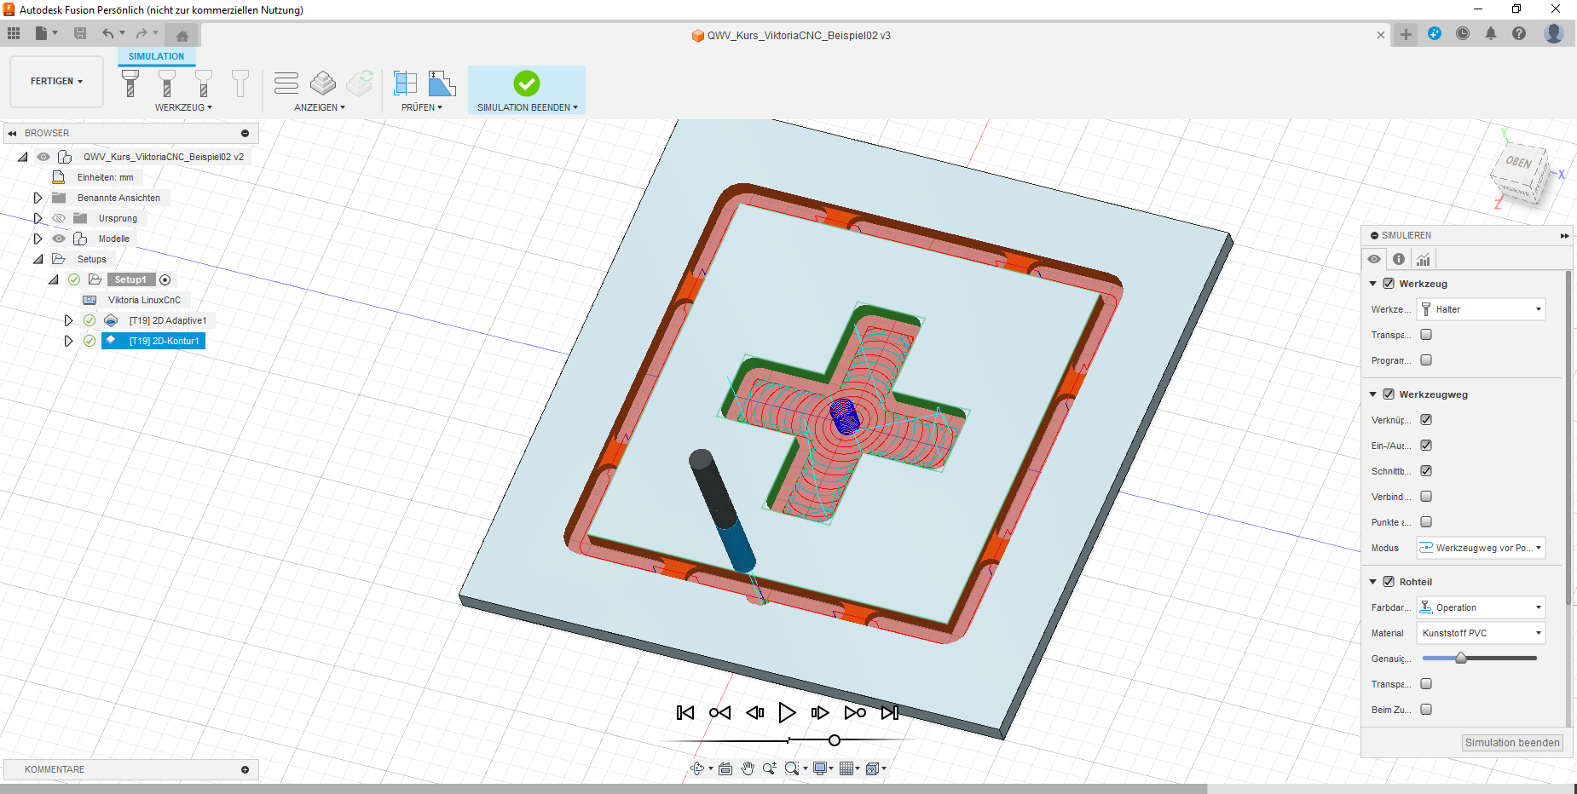Screen dimensions: 1577x794
Task: Open the info tab in Simulieren panel
Action: pos(1399,259)
